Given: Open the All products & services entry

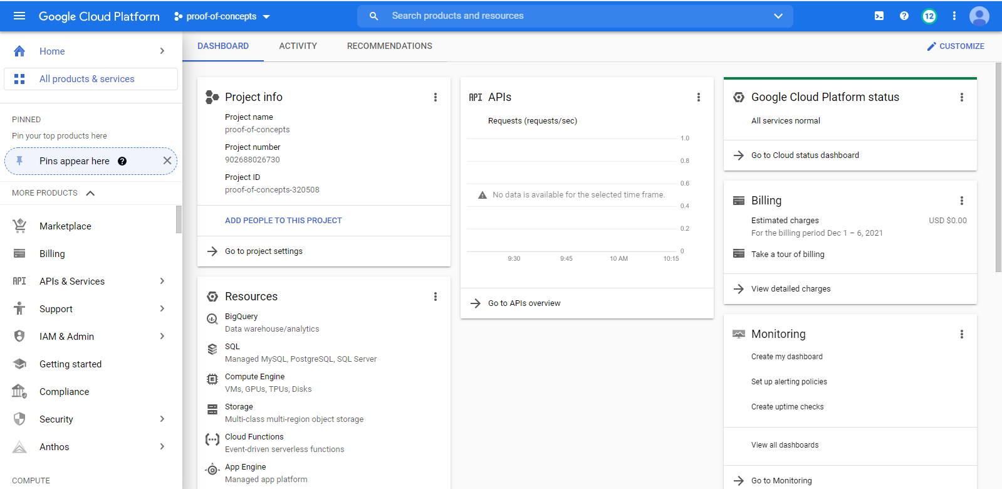Looking at the screenshot, I should pos(91,79).
